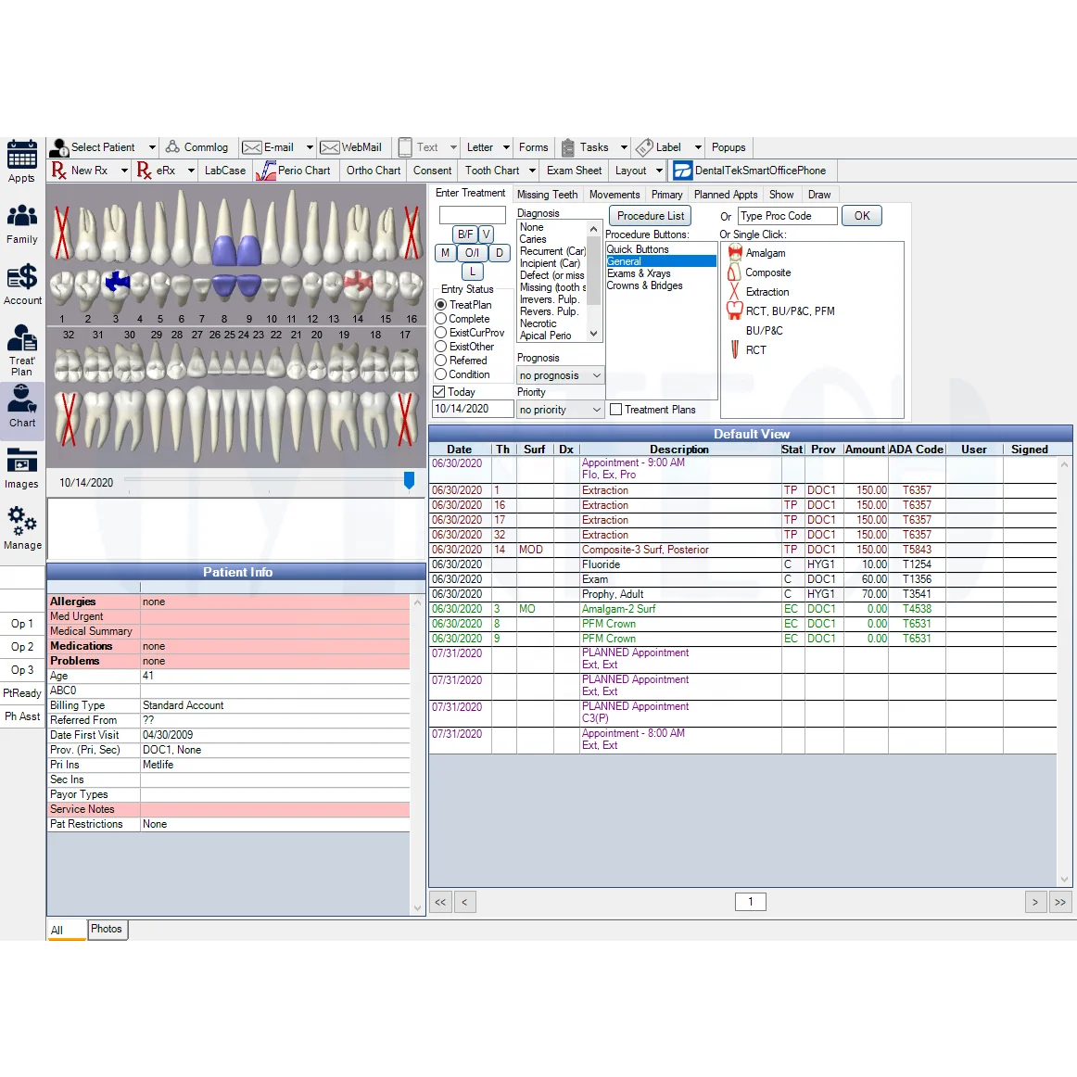
Task: Open the Treat' Plan module
Action: [22, 350]
